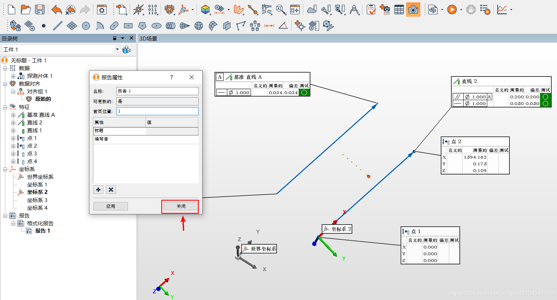Click the 应用 button in the dialog
This screenshot has width=557, height=300.
[x=111, y=206]
